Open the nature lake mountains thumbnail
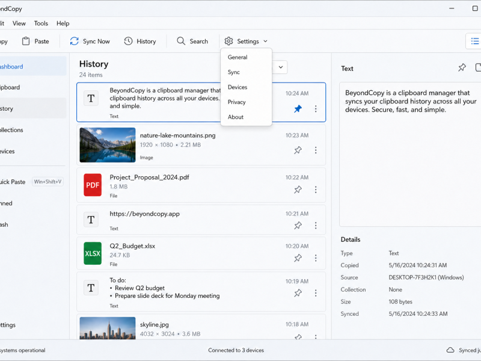Screen dimensions: 481x361 point(108,145)
